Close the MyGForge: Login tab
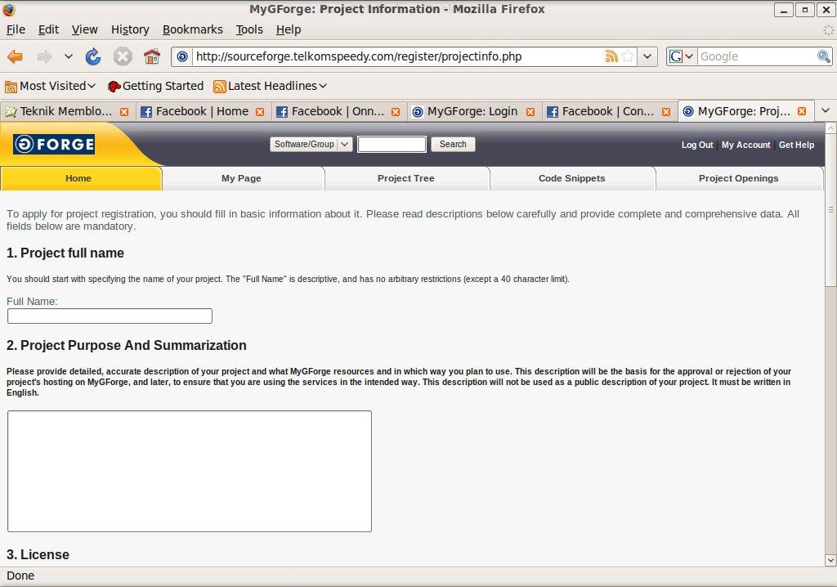837x587 pixels. click(530, 112)
